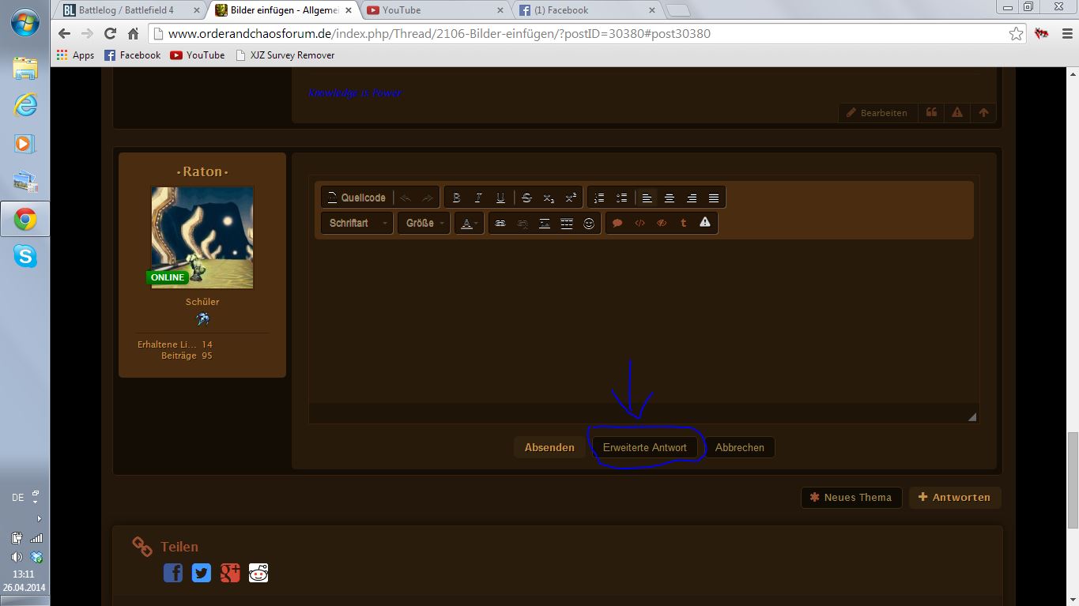Insert a smiley from the editor toolbar
Viewport: 1079px width, 606px height.
click(589, 224)
